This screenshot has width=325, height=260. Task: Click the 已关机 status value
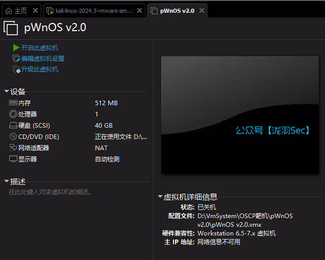pos(207,207)
